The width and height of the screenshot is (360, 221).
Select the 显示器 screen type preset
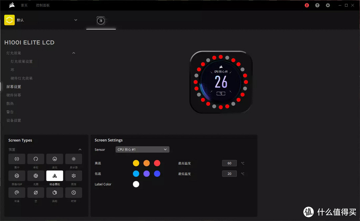click(x=73, y=159)
